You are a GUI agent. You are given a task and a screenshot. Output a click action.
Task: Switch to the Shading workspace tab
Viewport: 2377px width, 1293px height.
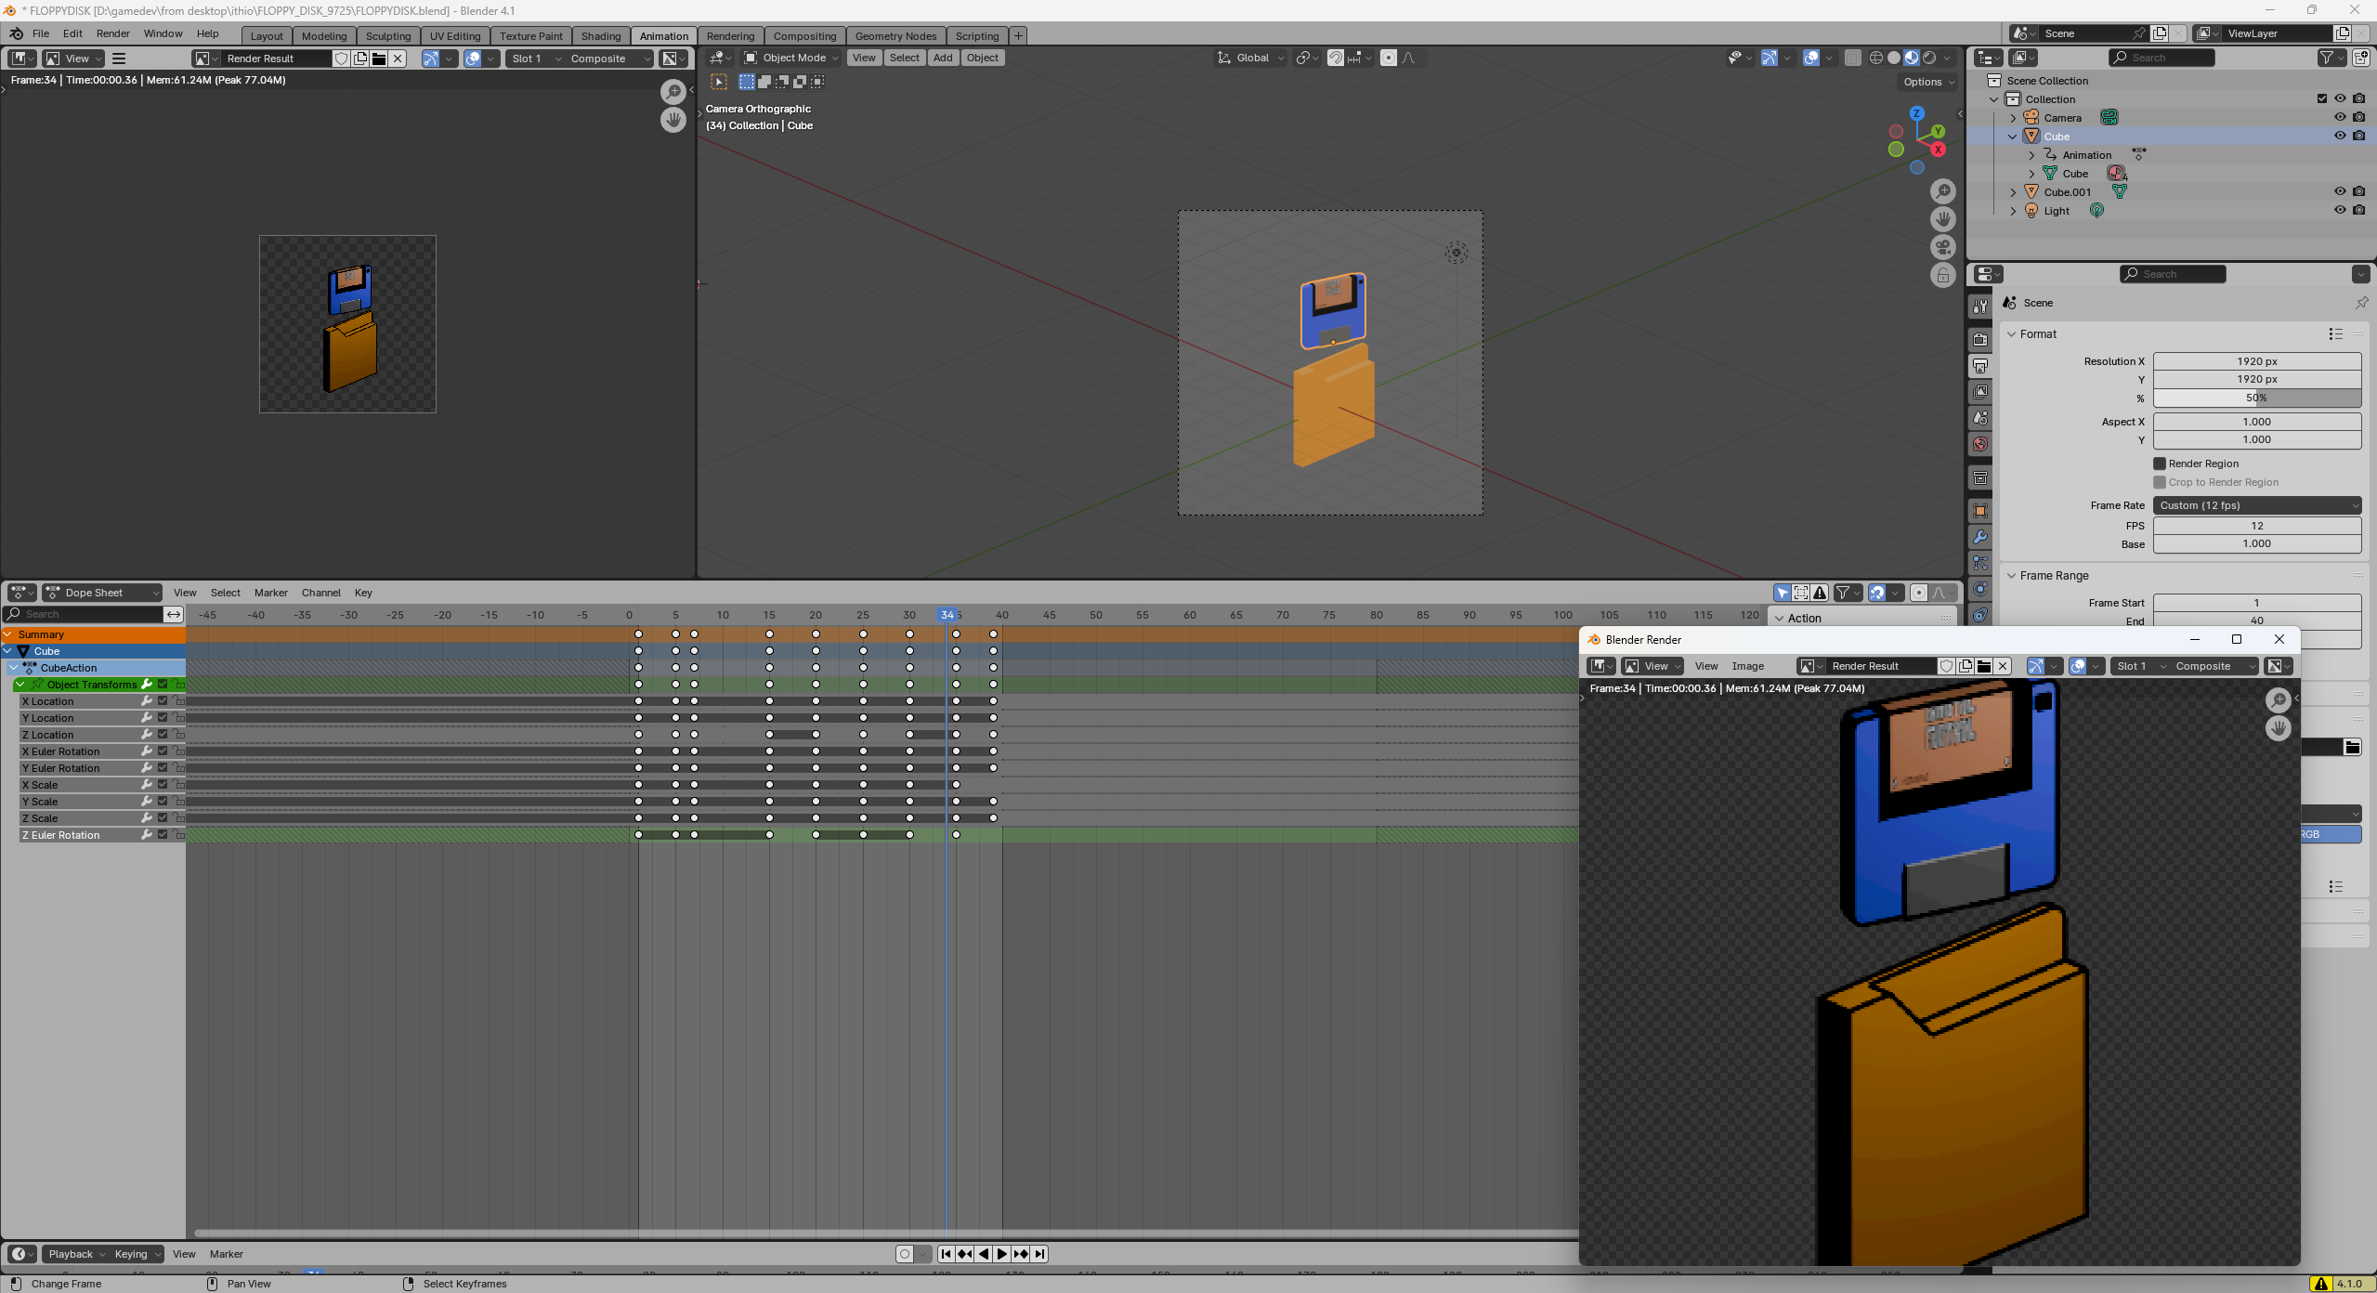601,36
